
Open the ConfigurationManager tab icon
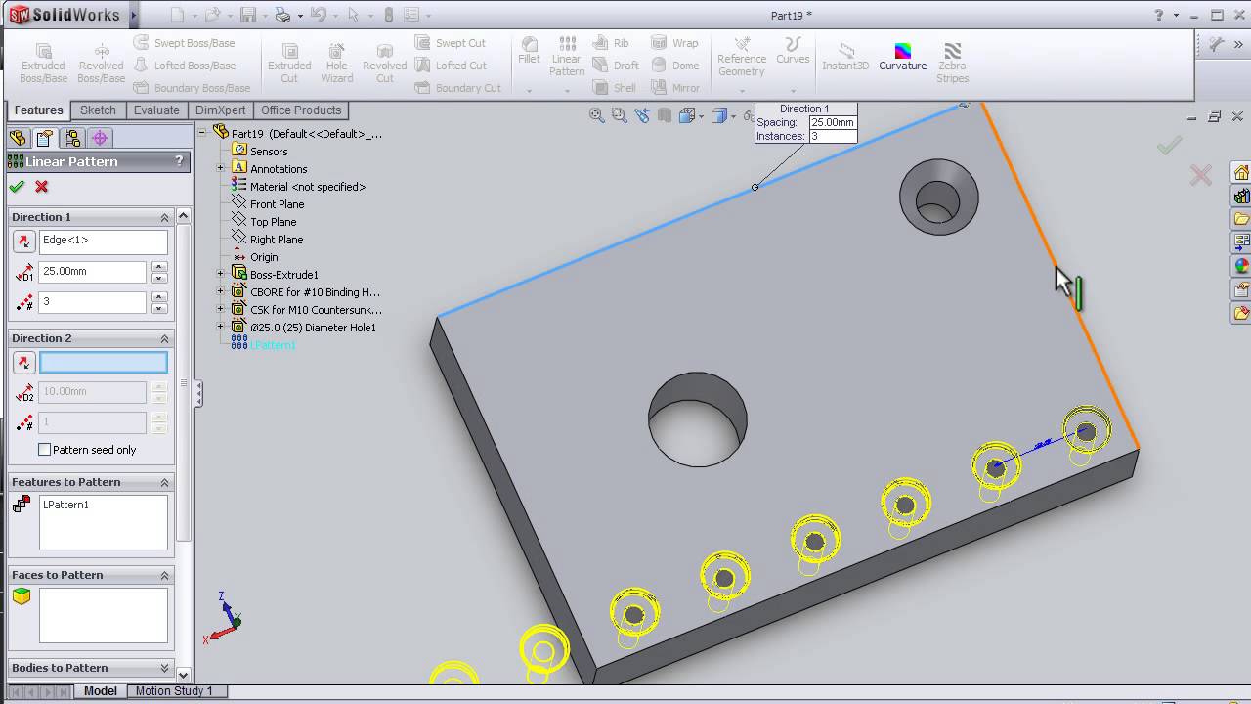click(72, 138)
